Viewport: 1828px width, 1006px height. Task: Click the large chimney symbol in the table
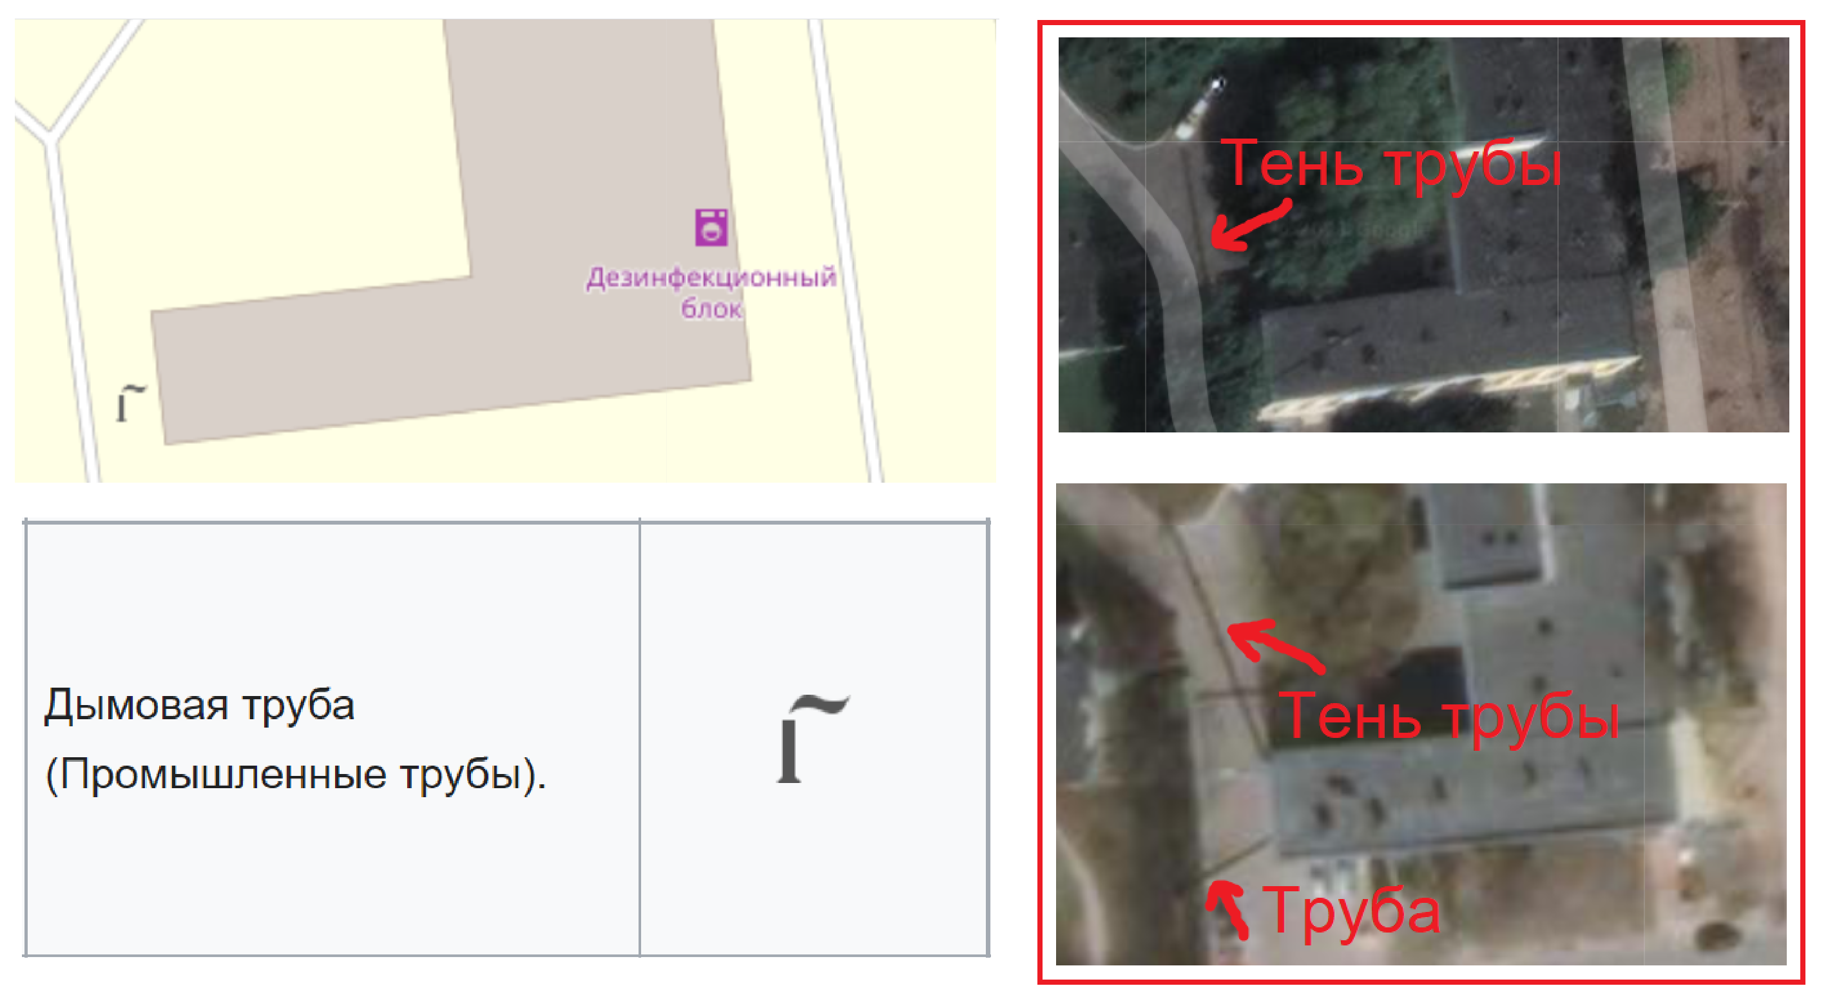pyautogui.click(x=813, y=739)
